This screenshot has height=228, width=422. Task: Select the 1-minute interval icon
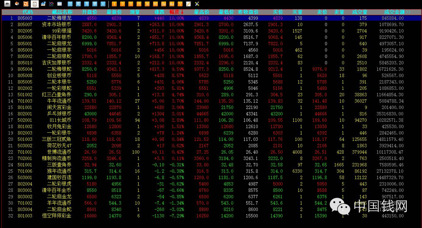click(x=114, y=4)
